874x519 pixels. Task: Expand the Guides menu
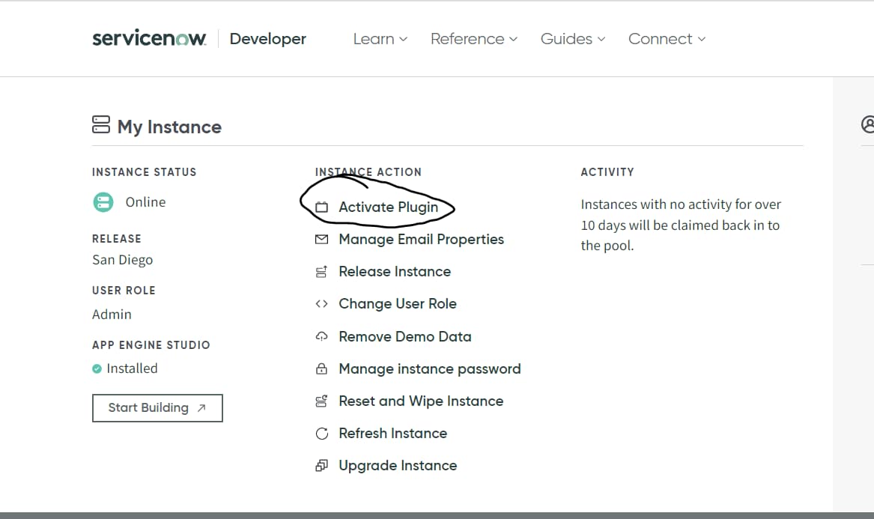572,39
